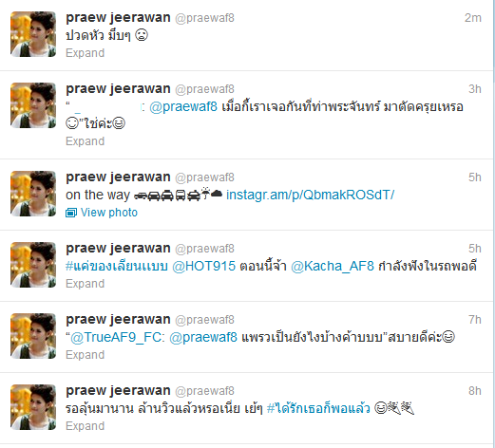Image resolution: width=495 pixels, height=448 pixels.
Task: Click the 7h timestamp
Action: 475,320
